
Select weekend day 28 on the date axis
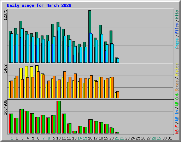tap(154, 138)
